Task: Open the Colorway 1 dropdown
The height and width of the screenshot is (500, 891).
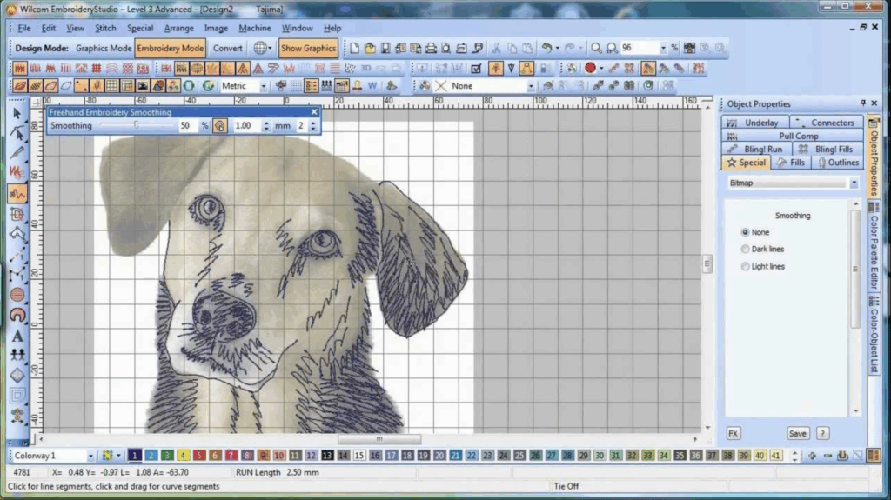Action: pos(90,457)
